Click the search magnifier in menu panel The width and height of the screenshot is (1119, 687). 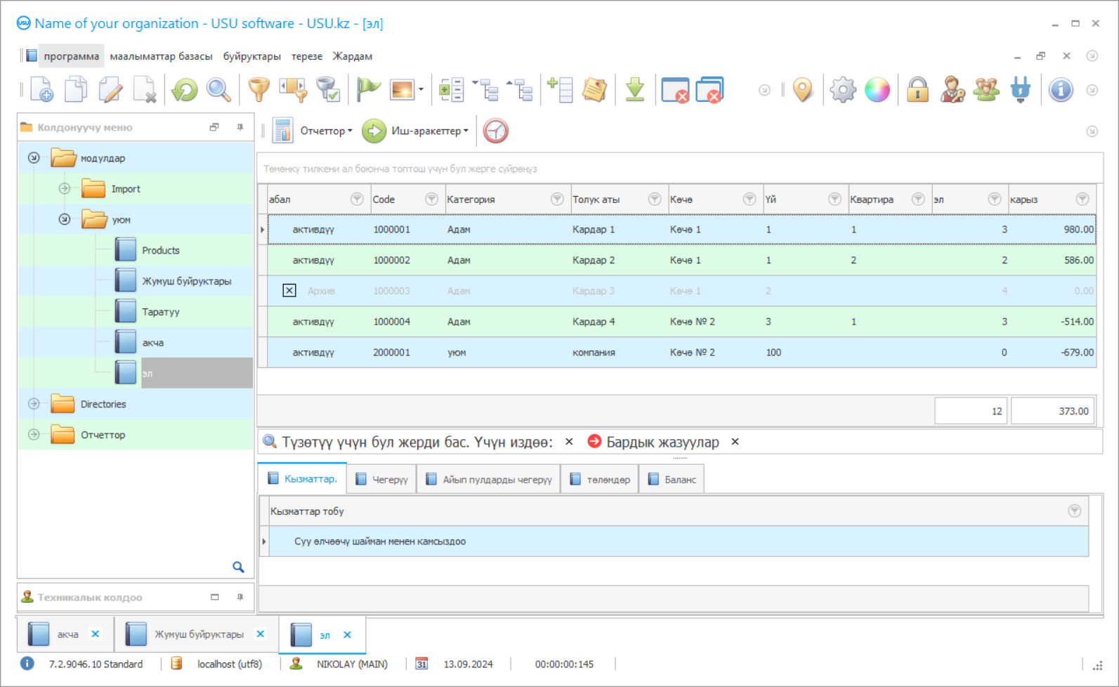pyautogui.click(x=238, y=567)
